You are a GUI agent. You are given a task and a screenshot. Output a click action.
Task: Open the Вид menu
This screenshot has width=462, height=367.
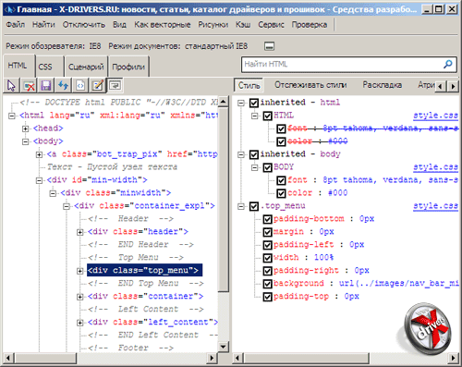[x=119, y=24]
